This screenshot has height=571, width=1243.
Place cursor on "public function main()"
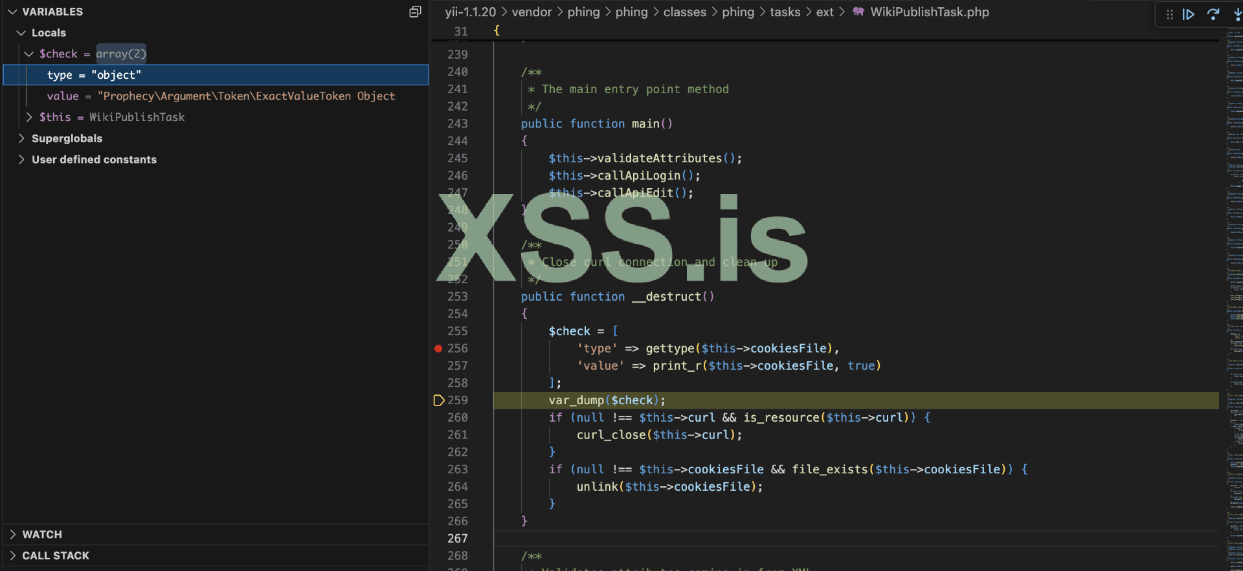point(597,124)
